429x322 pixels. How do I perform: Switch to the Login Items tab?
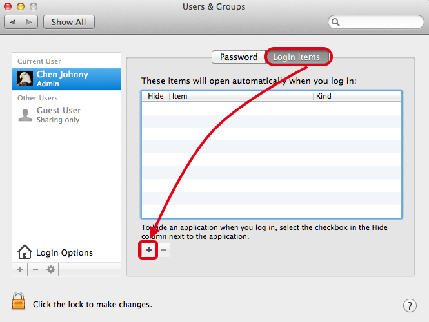point(296,57)
